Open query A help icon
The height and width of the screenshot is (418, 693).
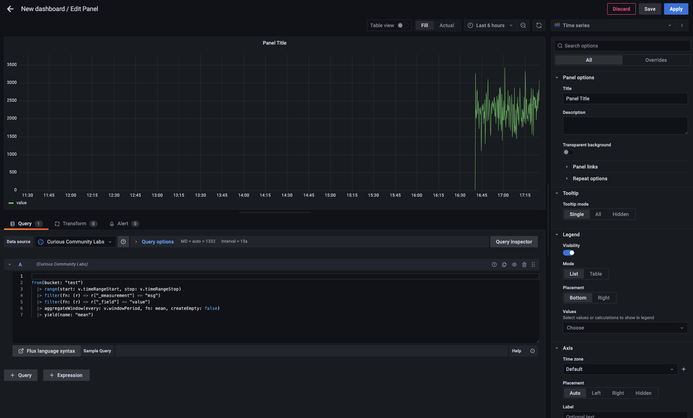(x=494, y=264)
